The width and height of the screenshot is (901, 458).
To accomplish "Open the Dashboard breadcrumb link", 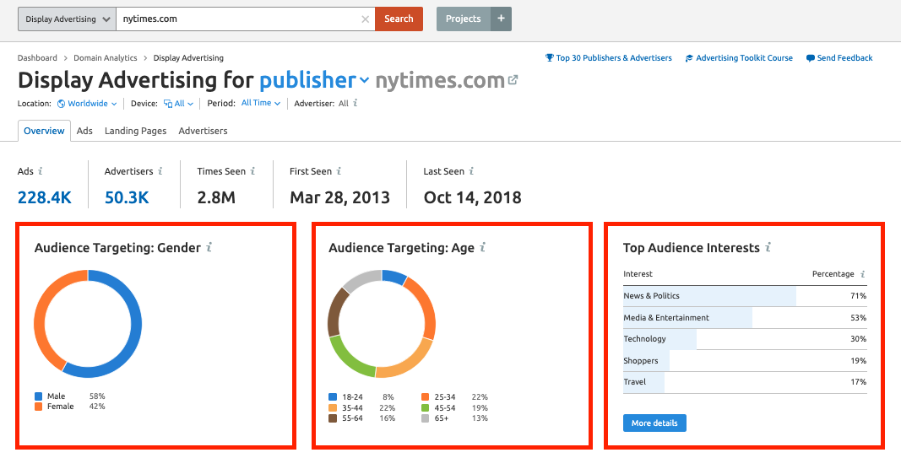I will pyautogui.click(x=37, y=58).
